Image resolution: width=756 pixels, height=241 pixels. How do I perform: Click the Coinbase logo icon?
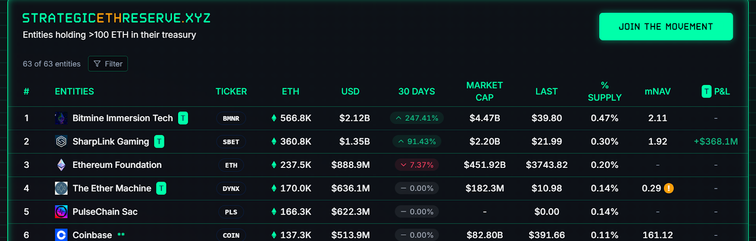61,235
